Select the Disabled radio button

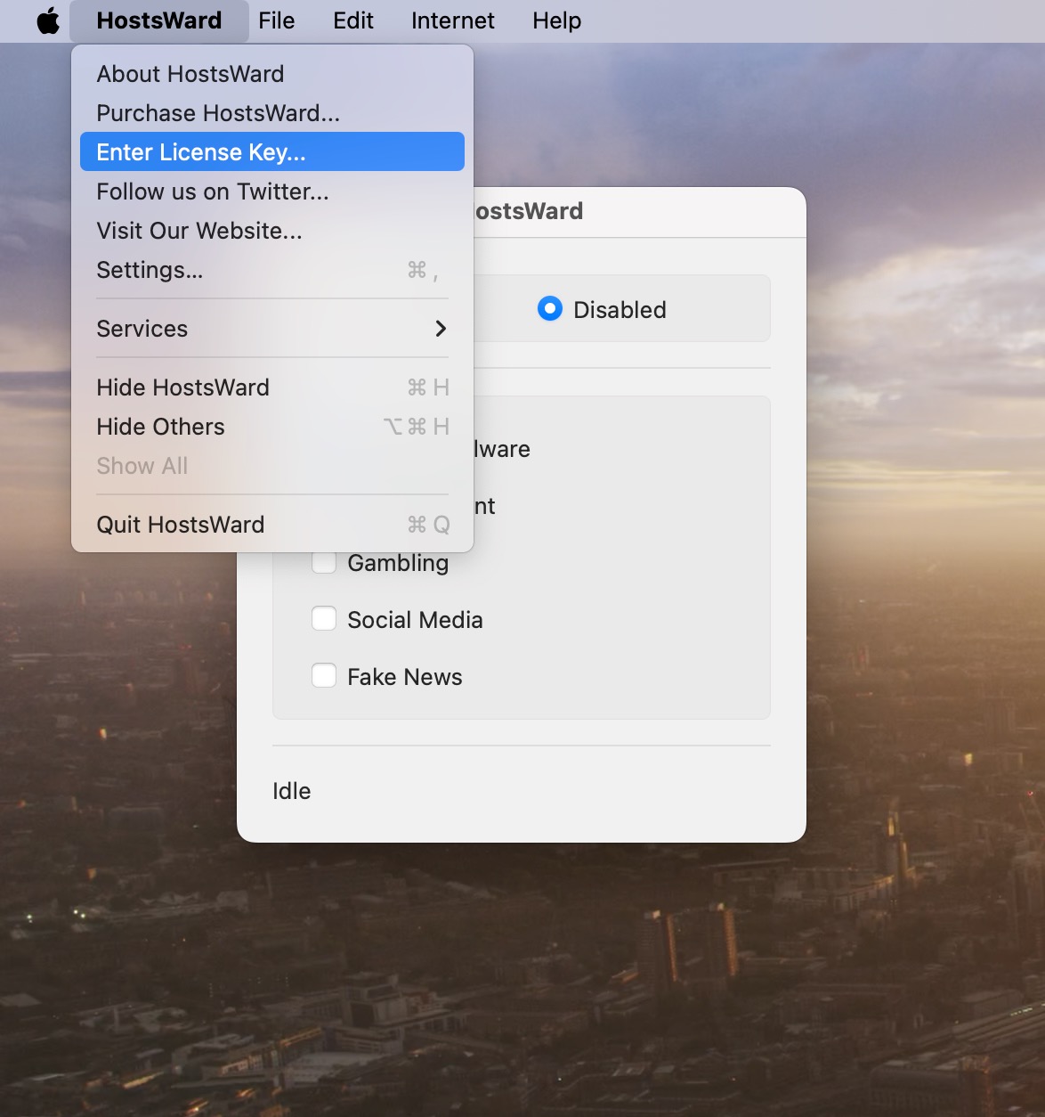(550, 309)
